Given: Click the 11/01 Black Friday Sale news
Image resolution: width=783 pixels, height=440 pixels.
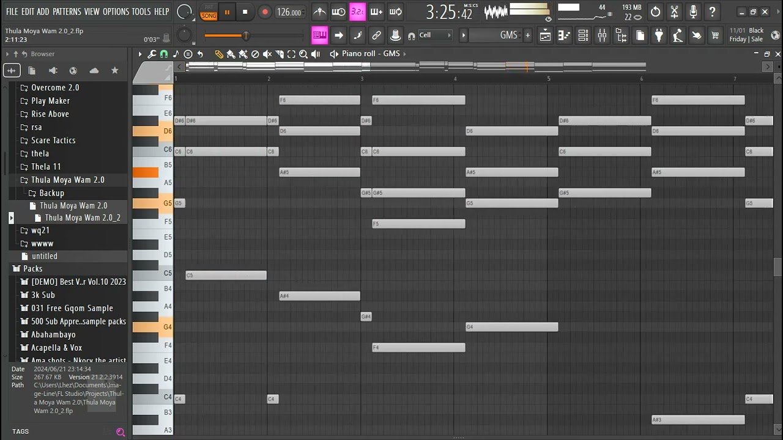Looking at the screenshot, I should [x=747, y=35].
